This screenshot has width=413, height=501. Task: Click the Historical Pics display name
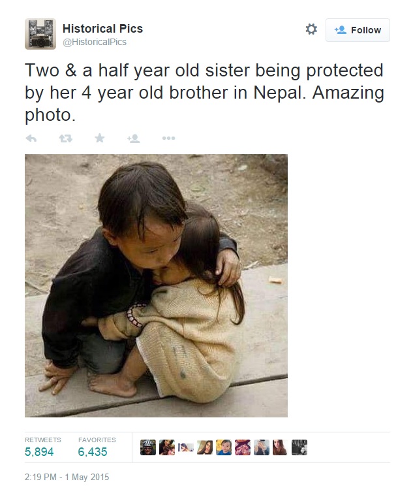[x=102, y=29]
